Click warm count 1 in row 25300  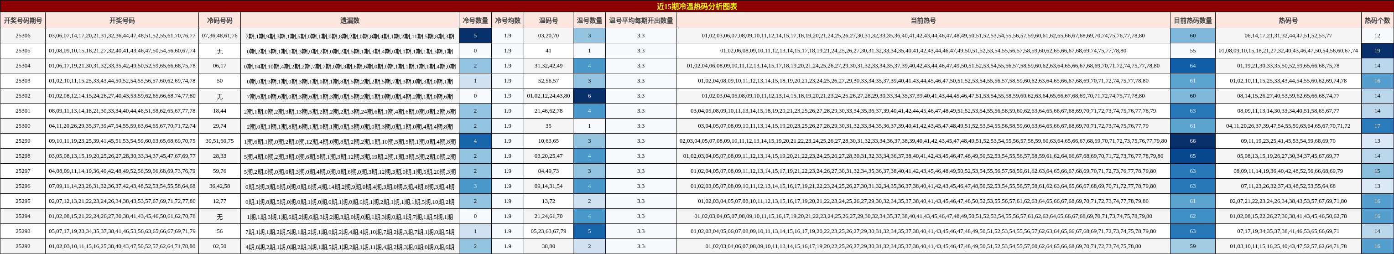589,126
